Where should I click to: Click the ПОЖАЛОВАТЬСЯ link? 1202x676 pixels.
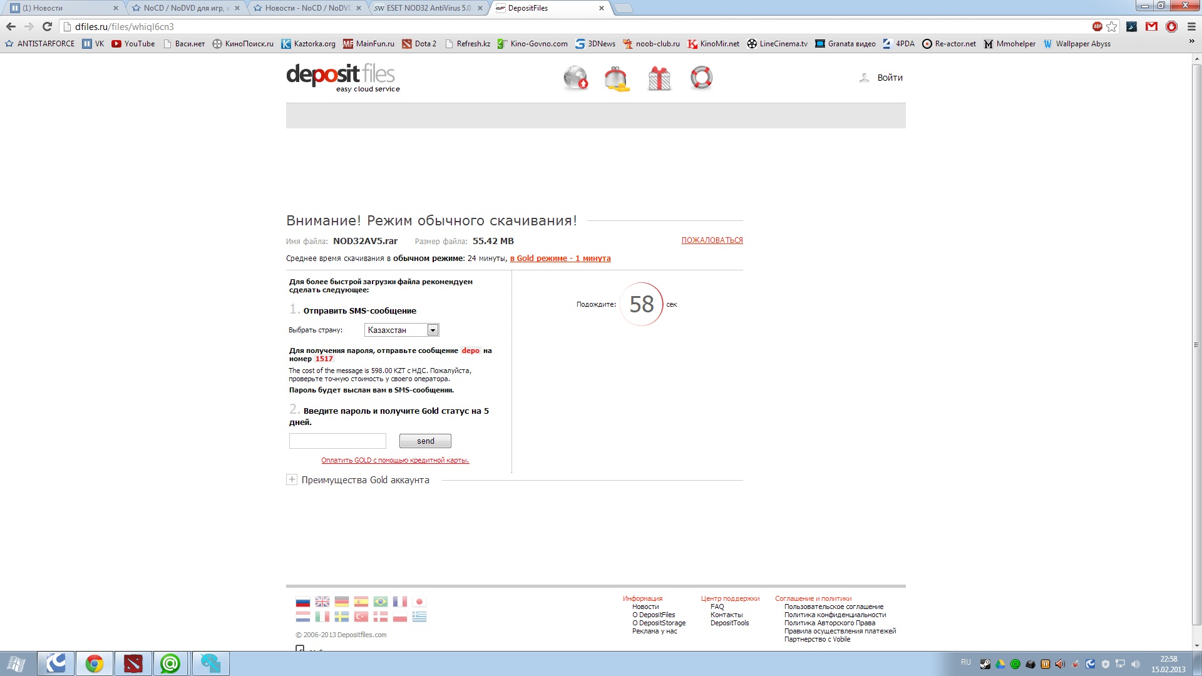[x=712, y=240]
